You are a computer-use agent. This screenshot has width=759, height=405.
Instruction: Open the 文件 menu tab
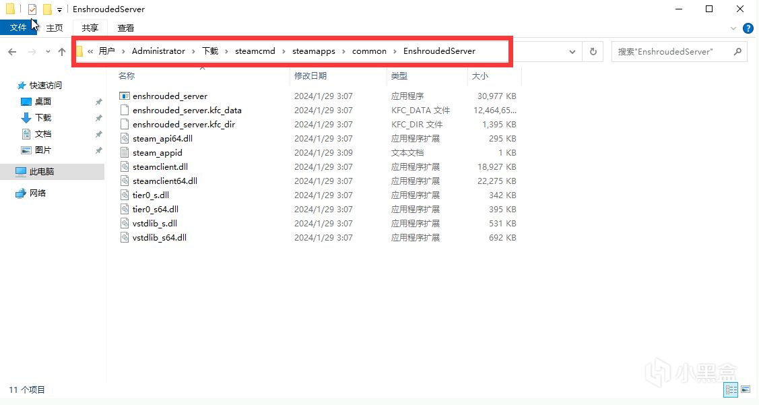click(x=18, y=28)
